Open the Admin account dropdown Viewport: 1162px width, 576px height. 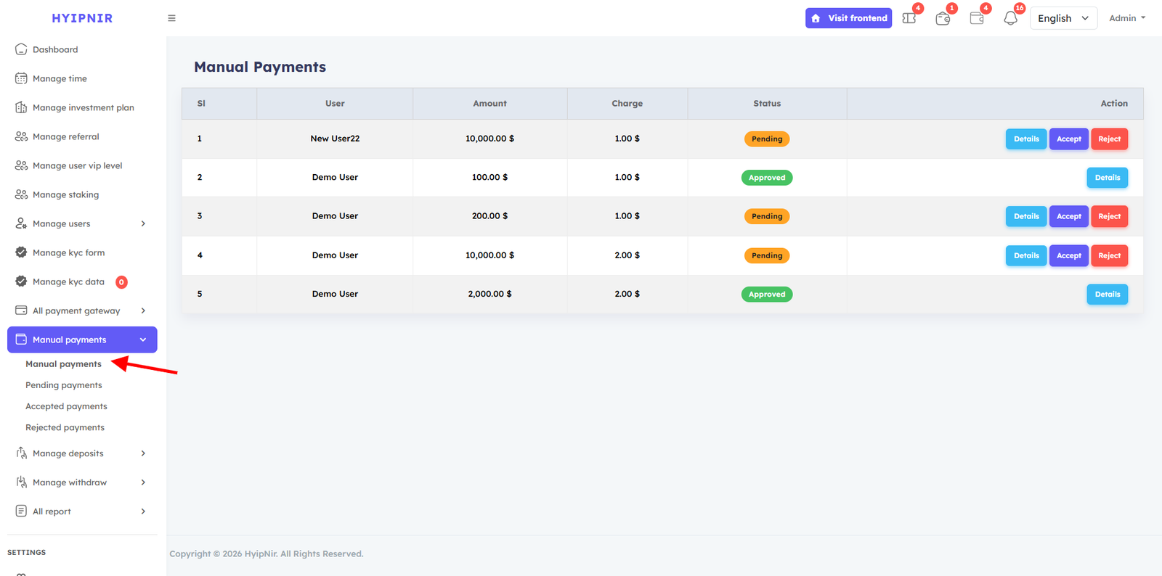[1126, 18]
